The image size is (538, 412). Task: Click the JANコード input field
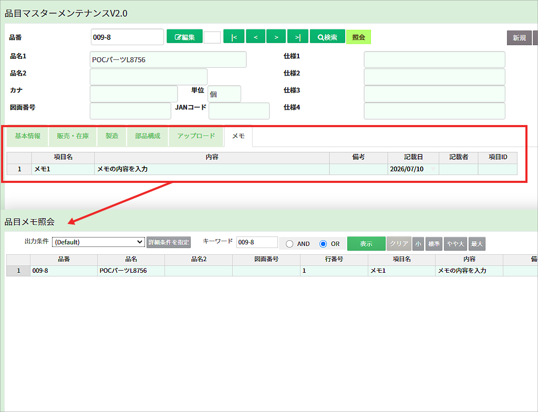239,111
